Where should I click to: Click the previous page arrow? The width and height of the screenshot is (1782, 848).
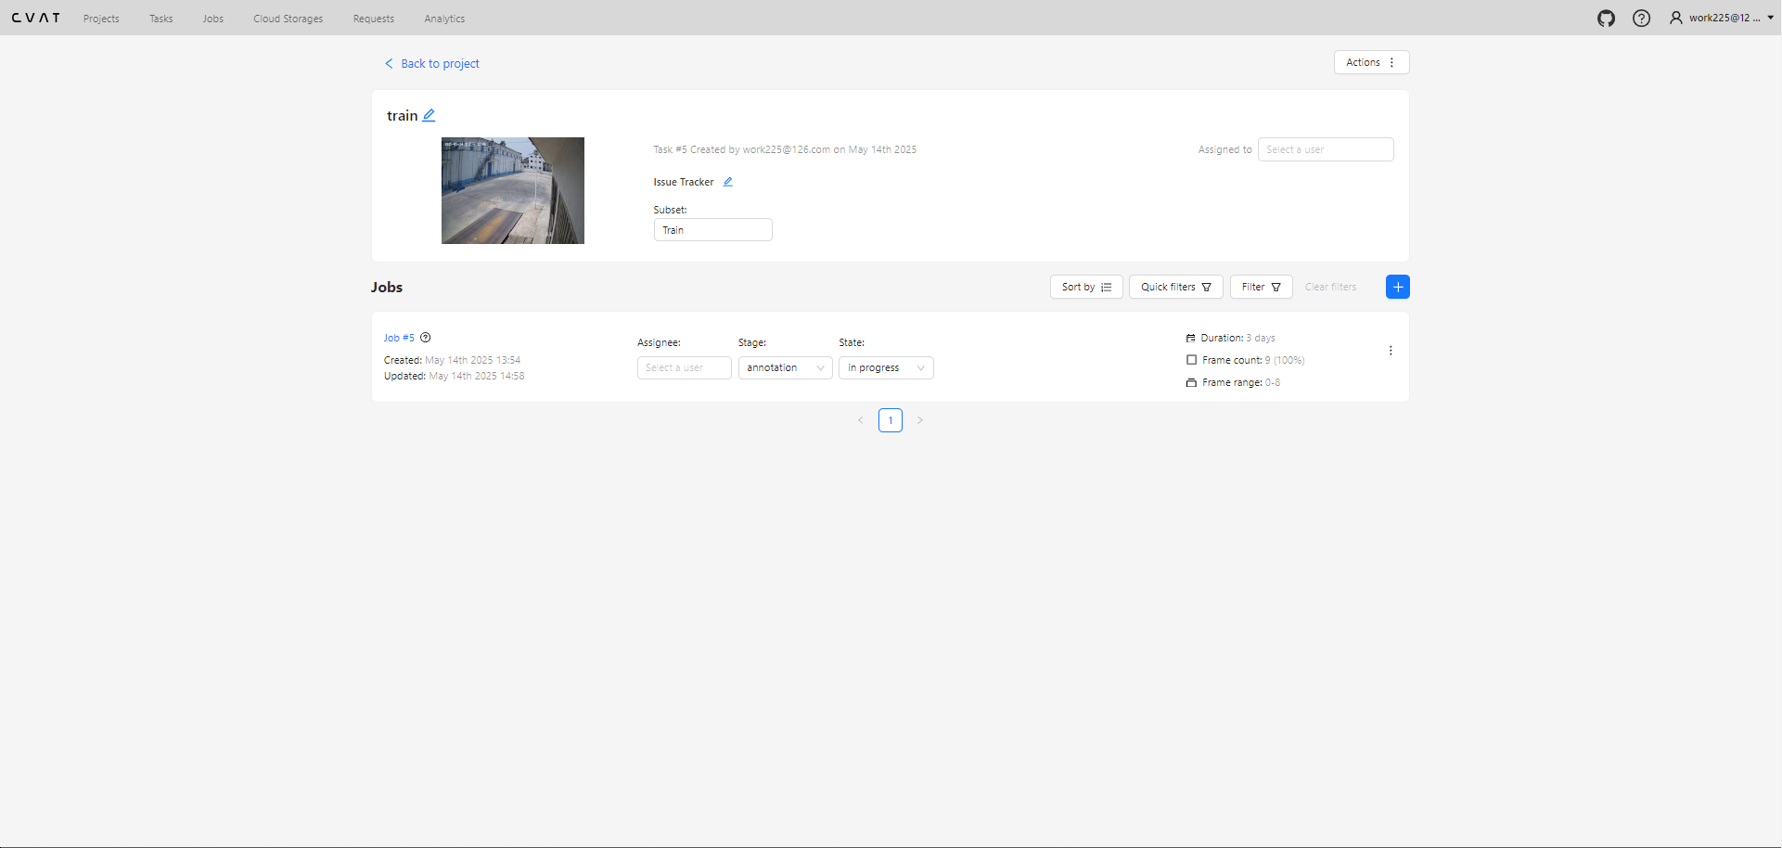click(x=861, y=420)
